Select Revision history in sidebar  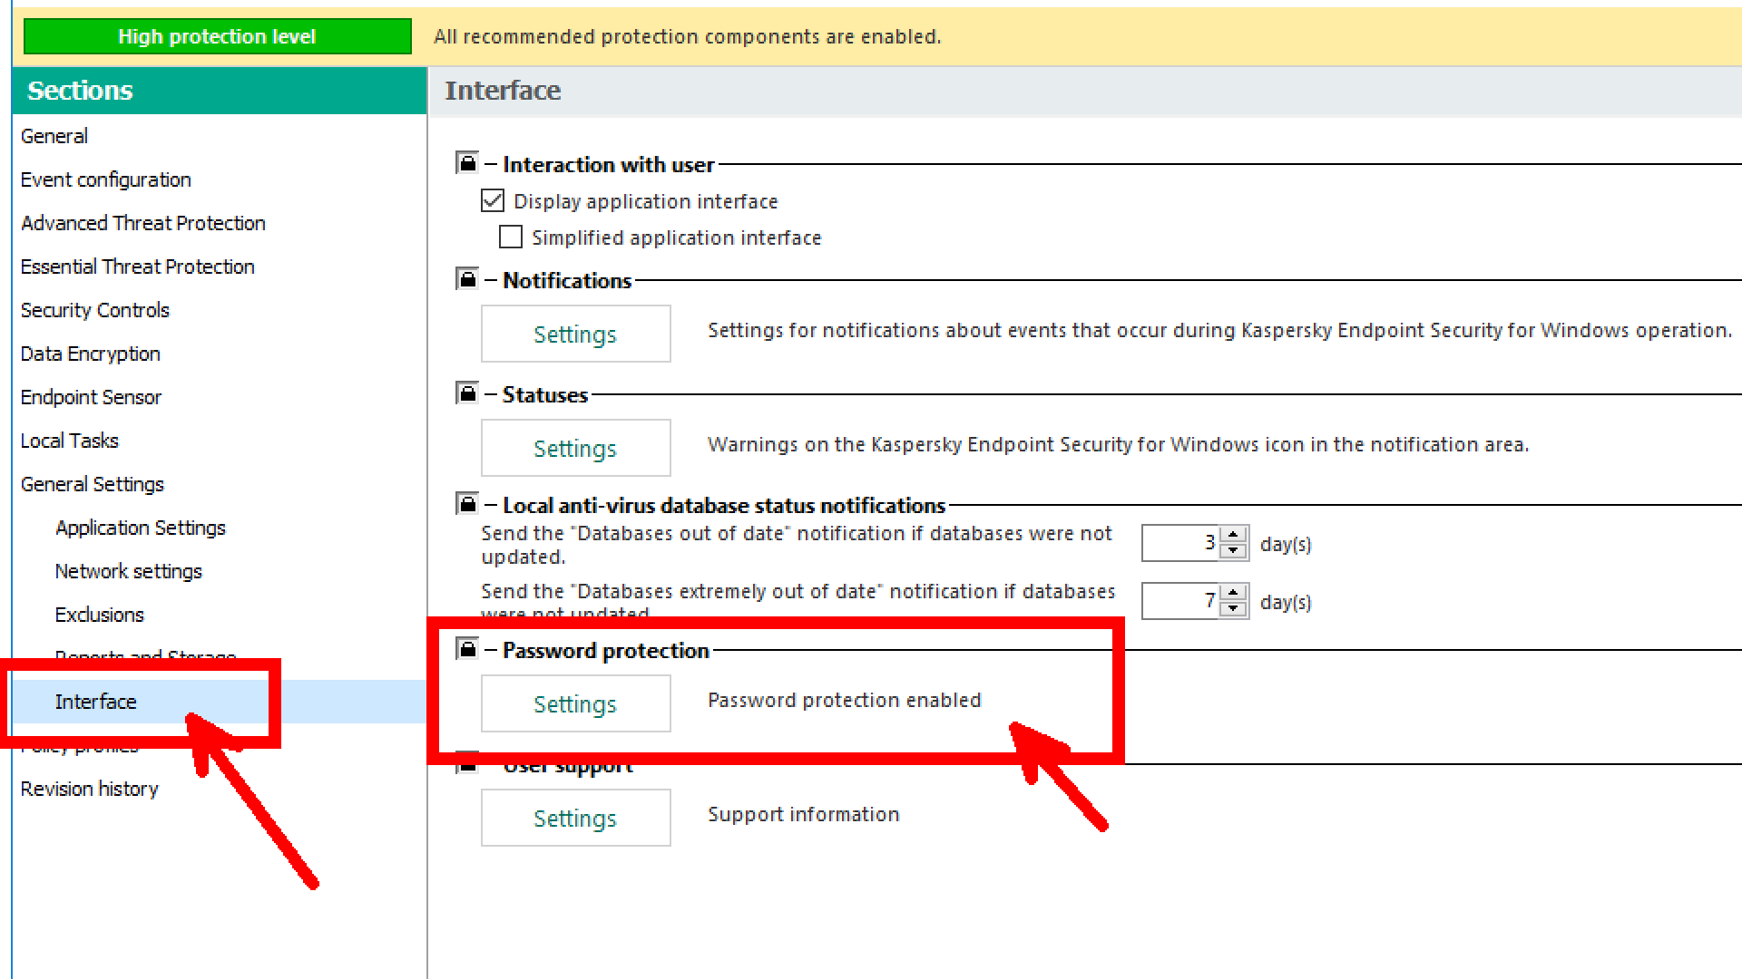click(90, 789)
